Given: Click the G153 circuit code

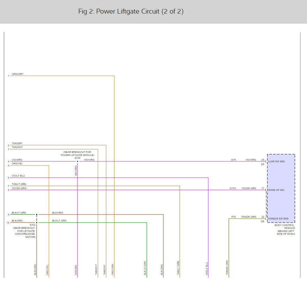Looking at the screenshot, I should (x=233, y=188).
